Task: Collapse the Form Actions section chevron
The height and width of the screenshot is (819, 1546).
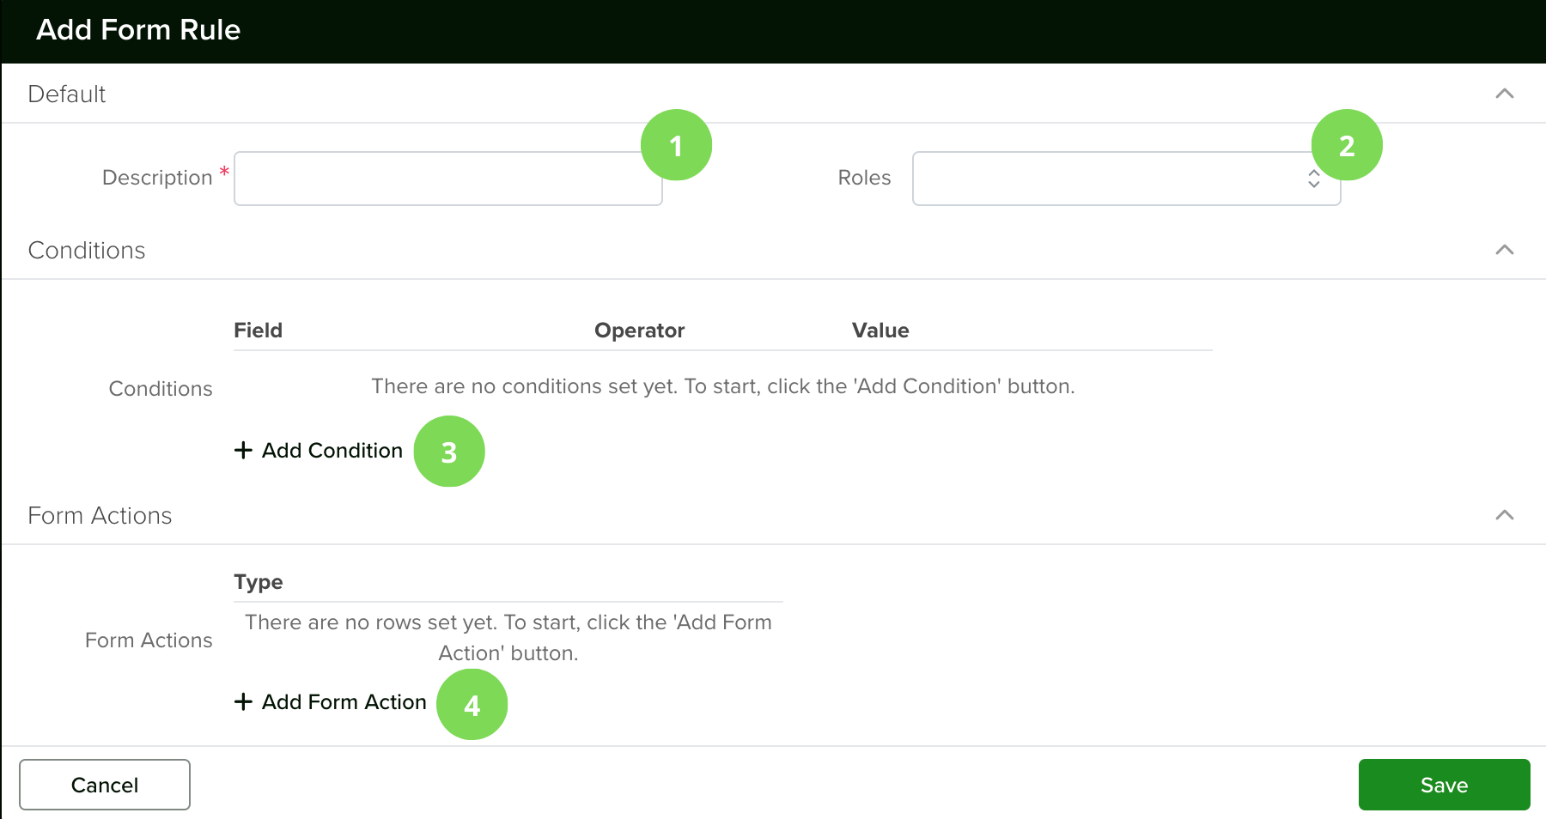Action: point(1504,515)
